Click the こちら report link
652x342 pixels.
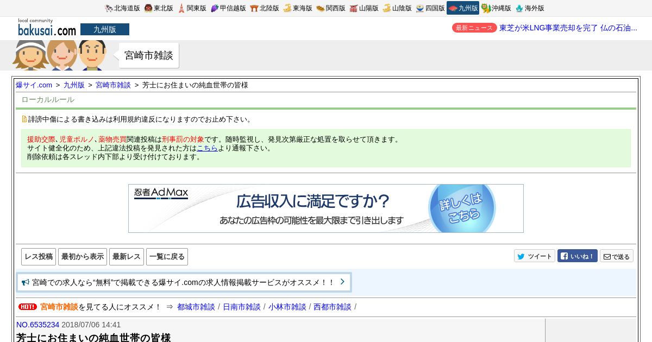(207, 148)
